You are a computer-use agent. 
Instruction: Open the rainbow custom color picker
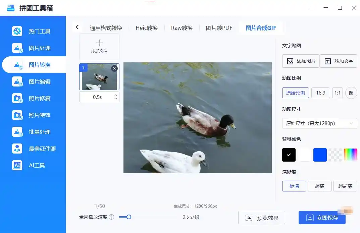[x=351, y=155]
